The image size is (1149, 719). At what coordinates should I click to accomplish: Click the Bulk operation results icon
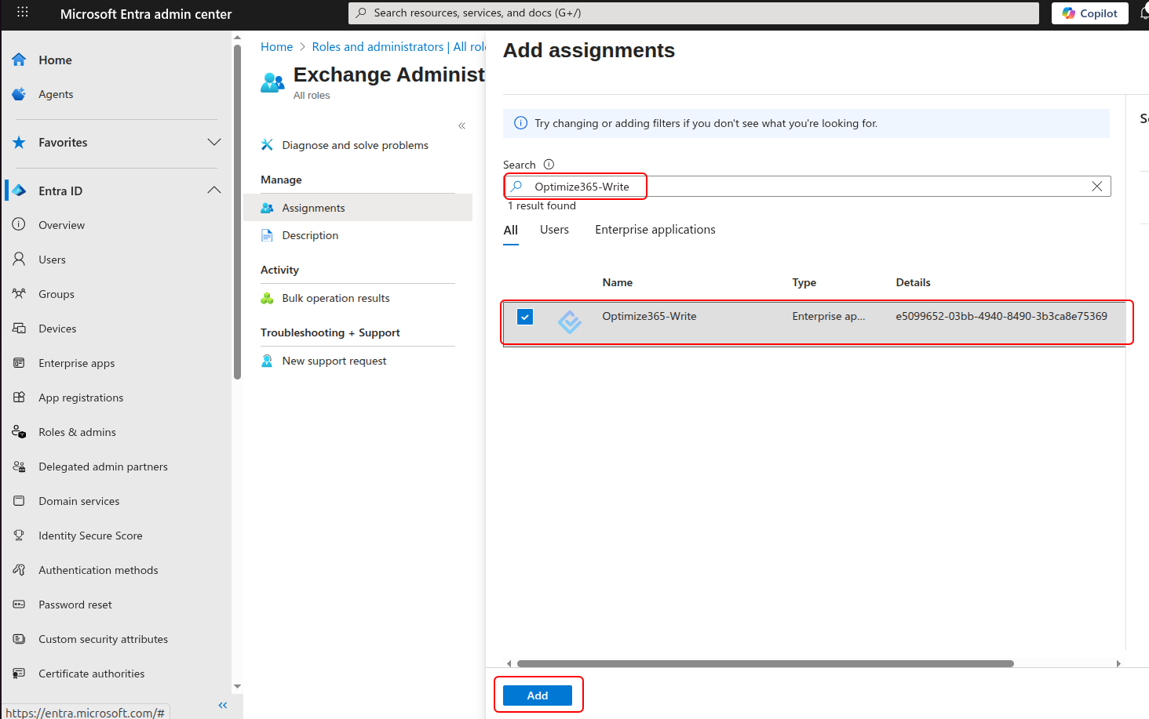(x=267, y=298)
